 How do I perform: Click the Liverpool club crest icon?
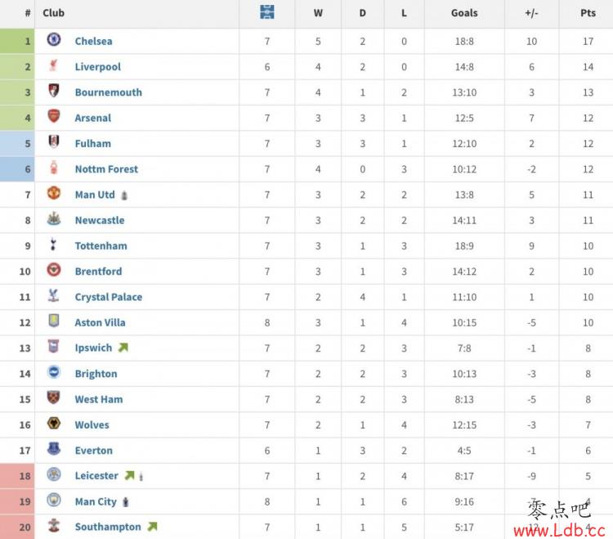tap(54, 65)
